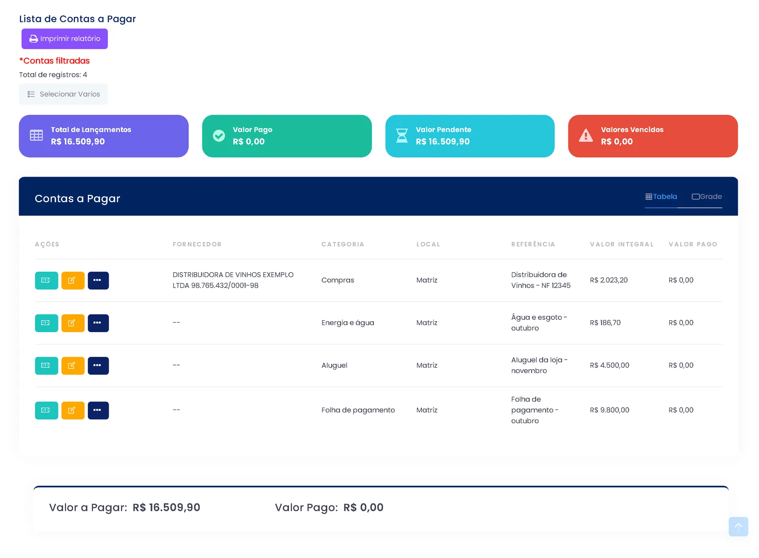Edit the Folha de pagamento entry
Image resolution: width=759 pixels, height=558 pixels.
(x=73, y=410)
